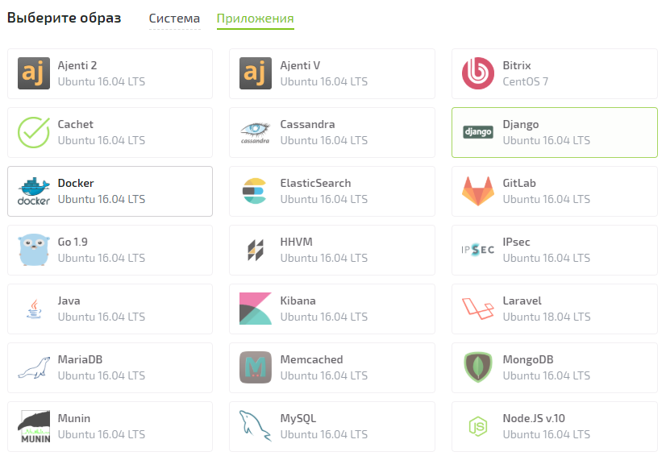Click the Django image title
Screen dimensions: 666x456
pyautogui.click(x=520, y=124)
